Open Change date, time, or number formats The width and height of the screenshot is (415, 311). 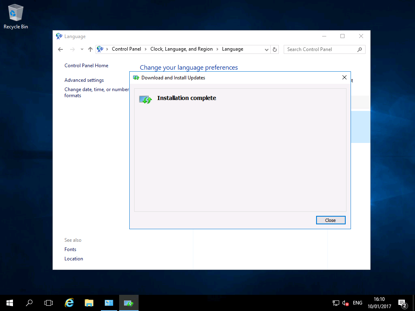pyautogui.click(x=96, y=92)
